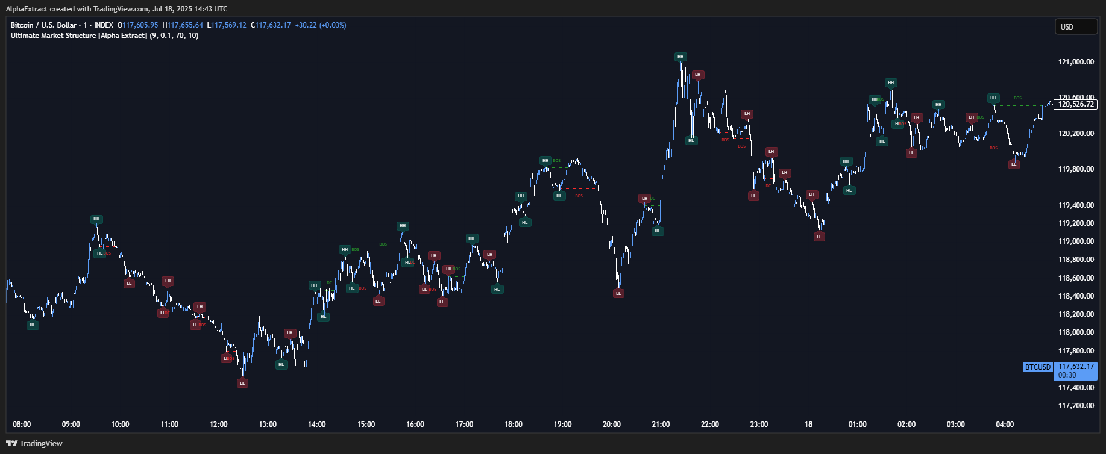
Task: Click the 16:00 time axis label
Action: tap(415, 424)
